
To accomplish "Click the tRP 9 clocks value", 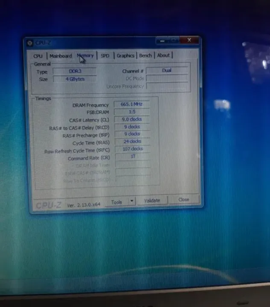I will pos(132,134).
